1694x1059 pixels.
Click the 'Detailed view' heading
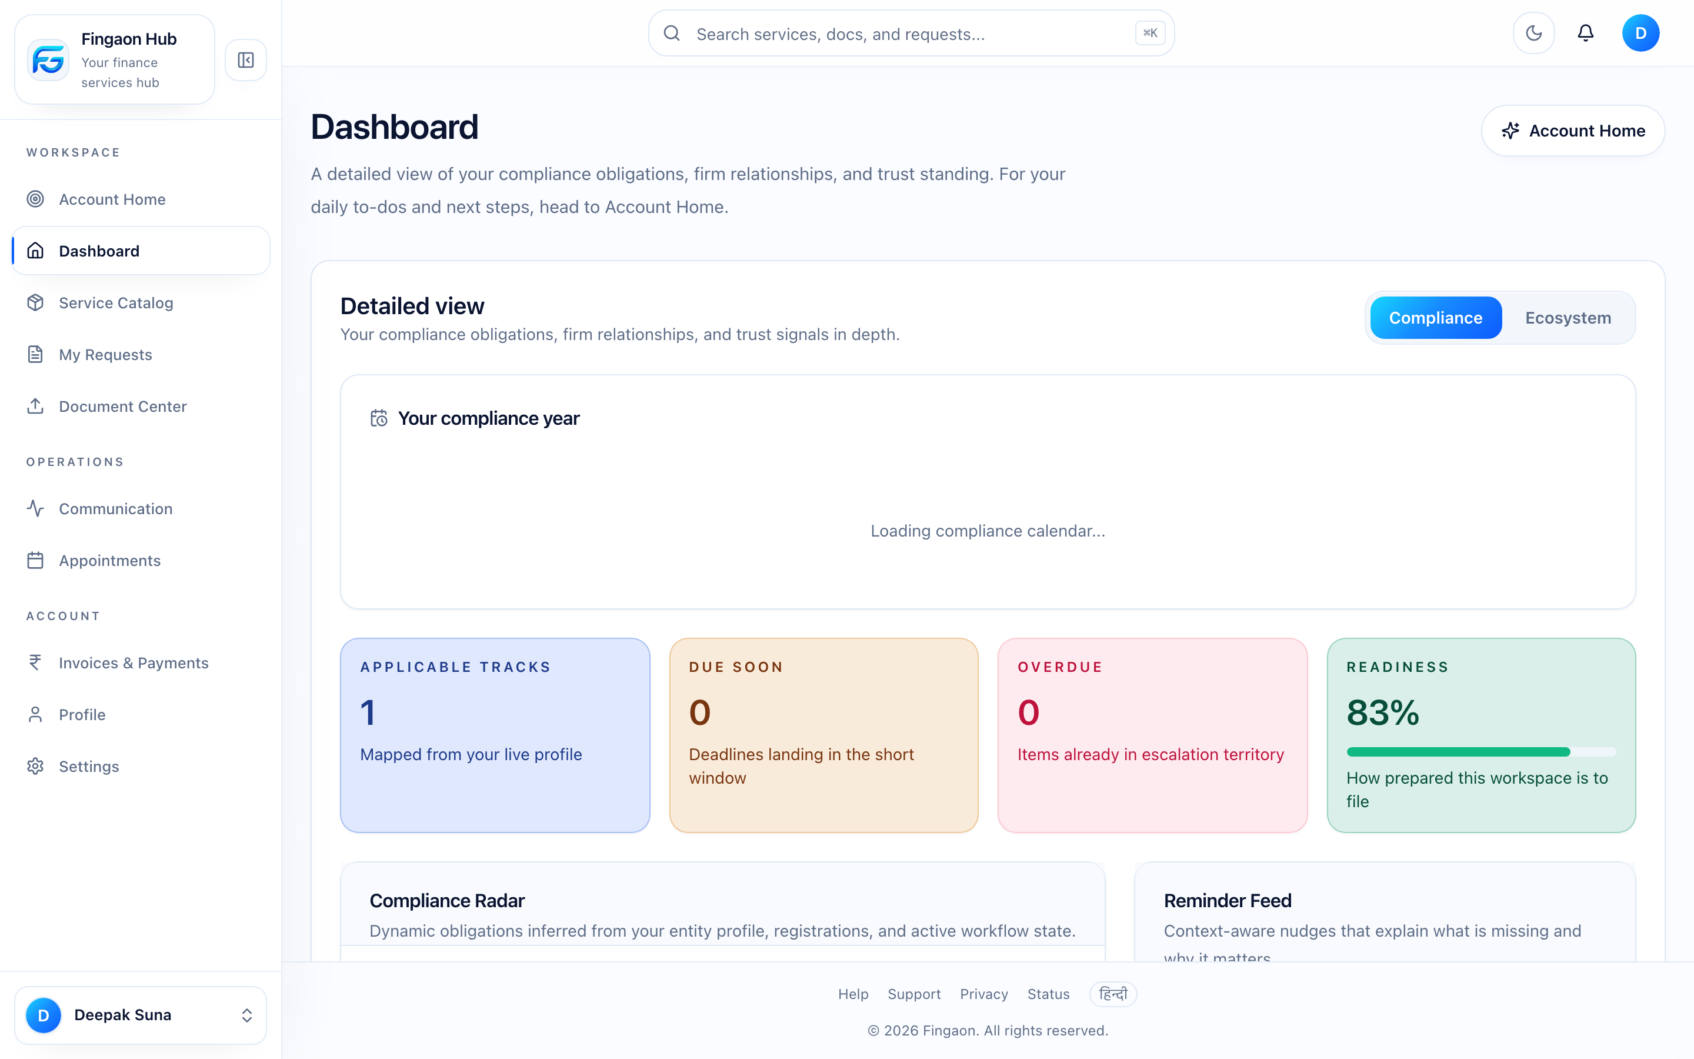412,306
